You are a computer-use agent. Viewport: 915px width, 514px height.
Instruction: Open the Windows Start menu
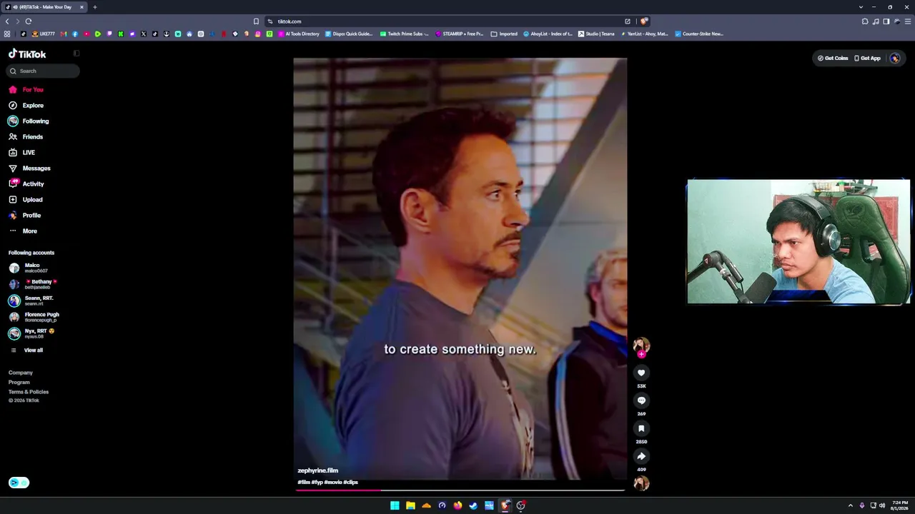click(395, 505)
